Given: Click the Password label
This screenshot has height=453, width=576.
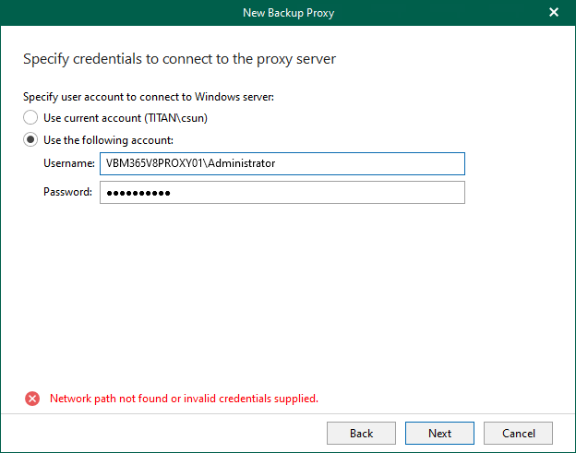Looking at the screenshot, I should click(x=67, y=192).
